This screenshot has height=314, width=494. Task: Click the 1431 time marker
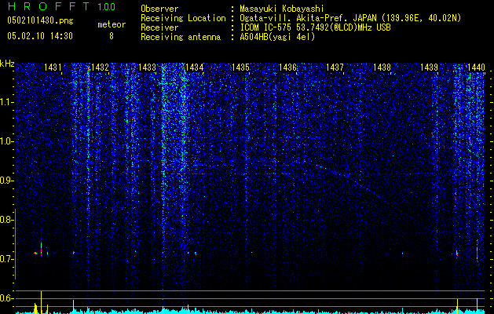[x=53, y=67]
